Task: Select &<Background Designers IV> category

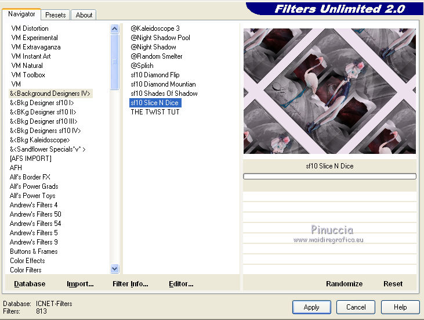Action: [x=50, y=94]
